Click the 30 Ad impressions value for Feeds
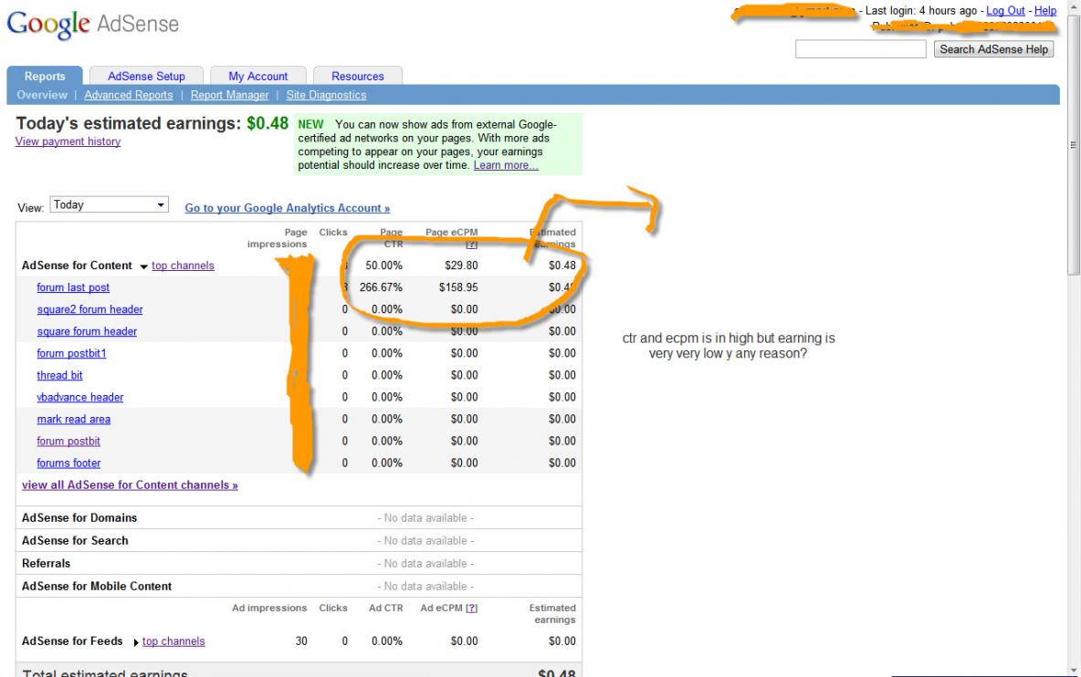This screenshot has height=677, width=1081. tap(301, 641)
